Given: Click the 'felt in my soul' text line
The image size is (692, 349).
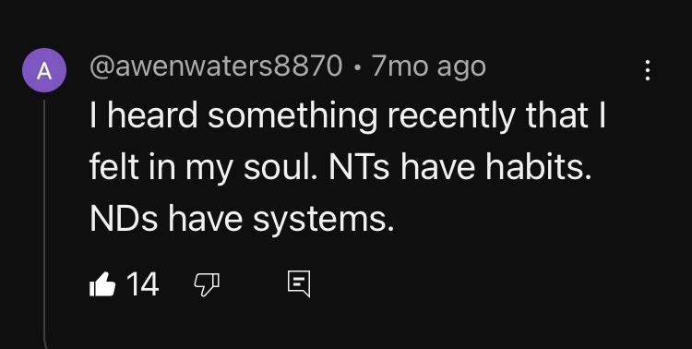Looking at the screenshot, I should pos(340,168).
